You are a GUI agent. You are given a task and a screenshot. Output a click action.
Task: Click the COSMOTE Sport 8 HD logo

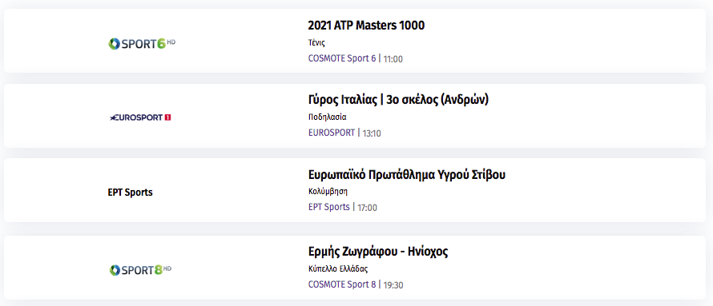pyautogui.click(x=140, y=270)
